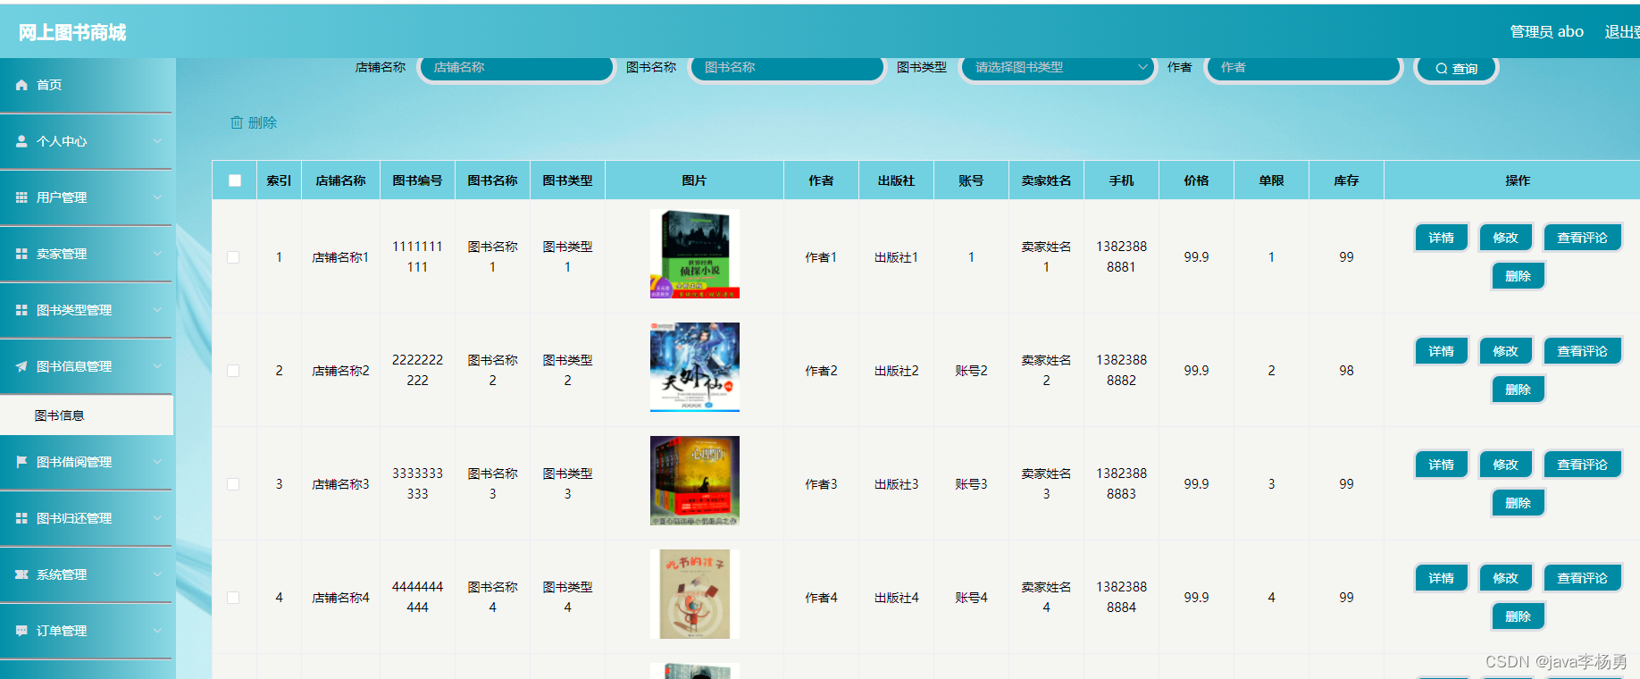Click the grid icon beside 图书类型管理
The height and width of the screenshot is (679, 1640).
(x=21, y=310)
